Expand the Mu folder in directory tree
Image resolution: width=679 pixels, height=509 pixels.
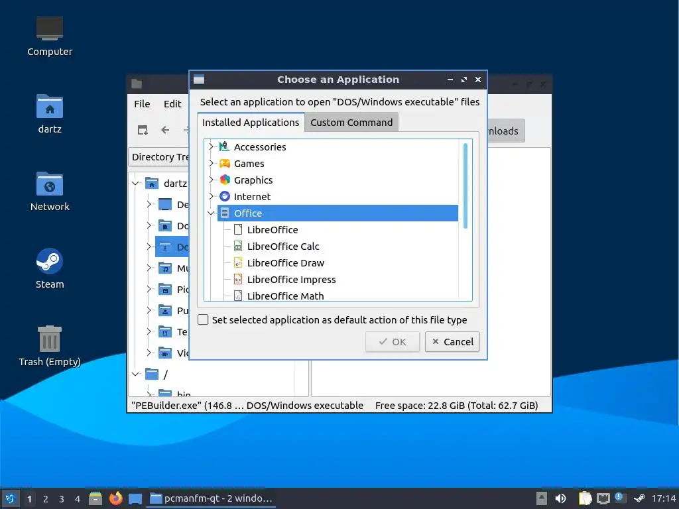point(149,268)
